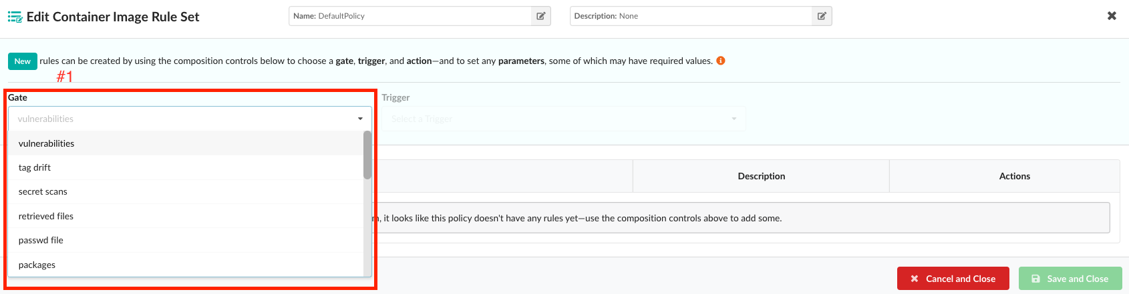Close the rule set editor with X
Image resolution: width=1129 pixels, height=294 pixels.
pyautogui.click(x=1112, y=15)
